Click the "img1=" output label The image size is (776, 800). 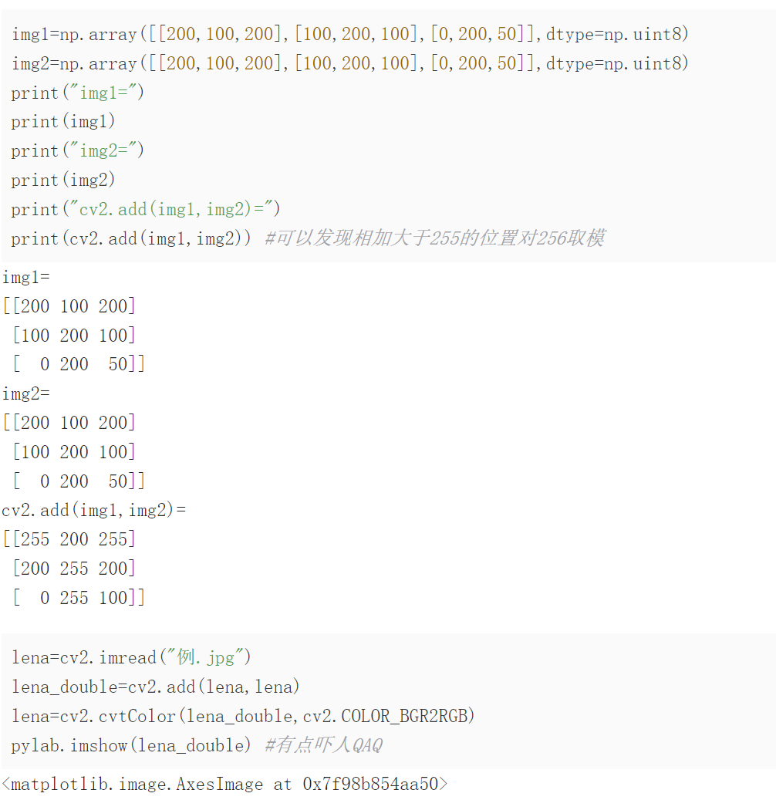[26, 277]
